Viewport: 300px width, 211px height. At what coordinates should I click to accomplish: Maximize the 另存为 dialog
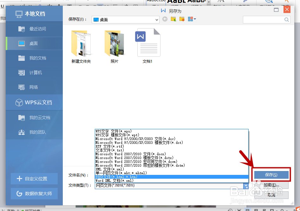point(276,10)
